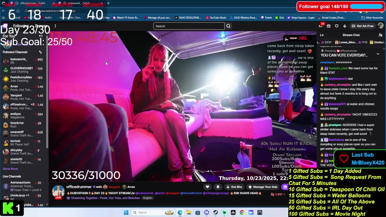Open the Other favourites bookmarks folder
Viewport: 386px width, 217px height.
(372, 17)
